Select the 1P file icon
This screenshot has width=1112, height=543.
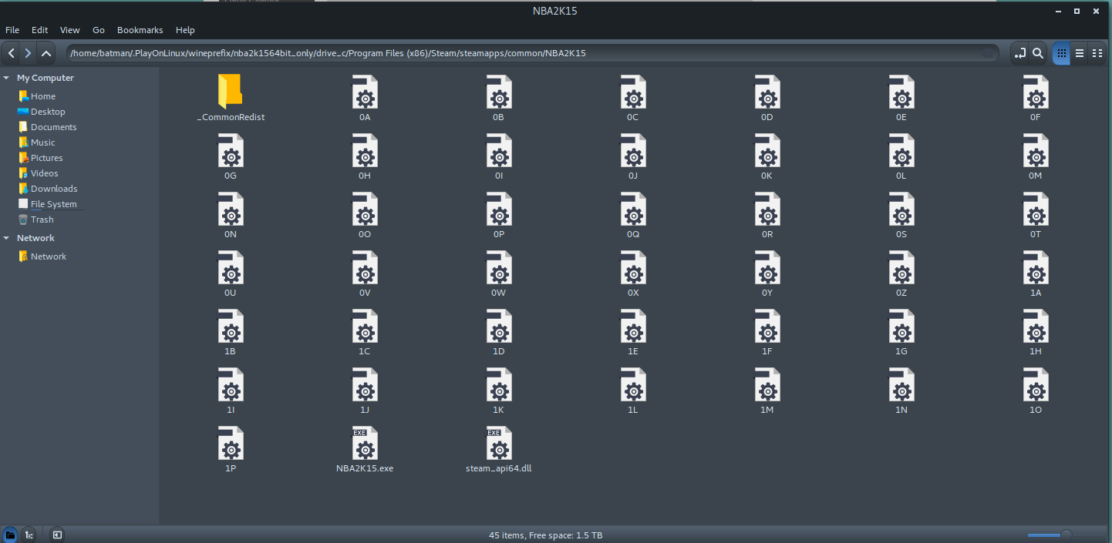[x=230, y=443]
